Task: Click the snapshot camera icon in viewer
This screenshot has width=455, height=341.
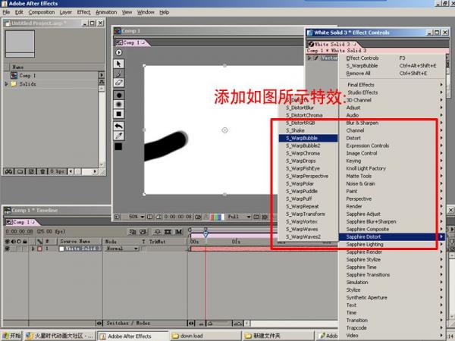Action: tap(198, 217)
